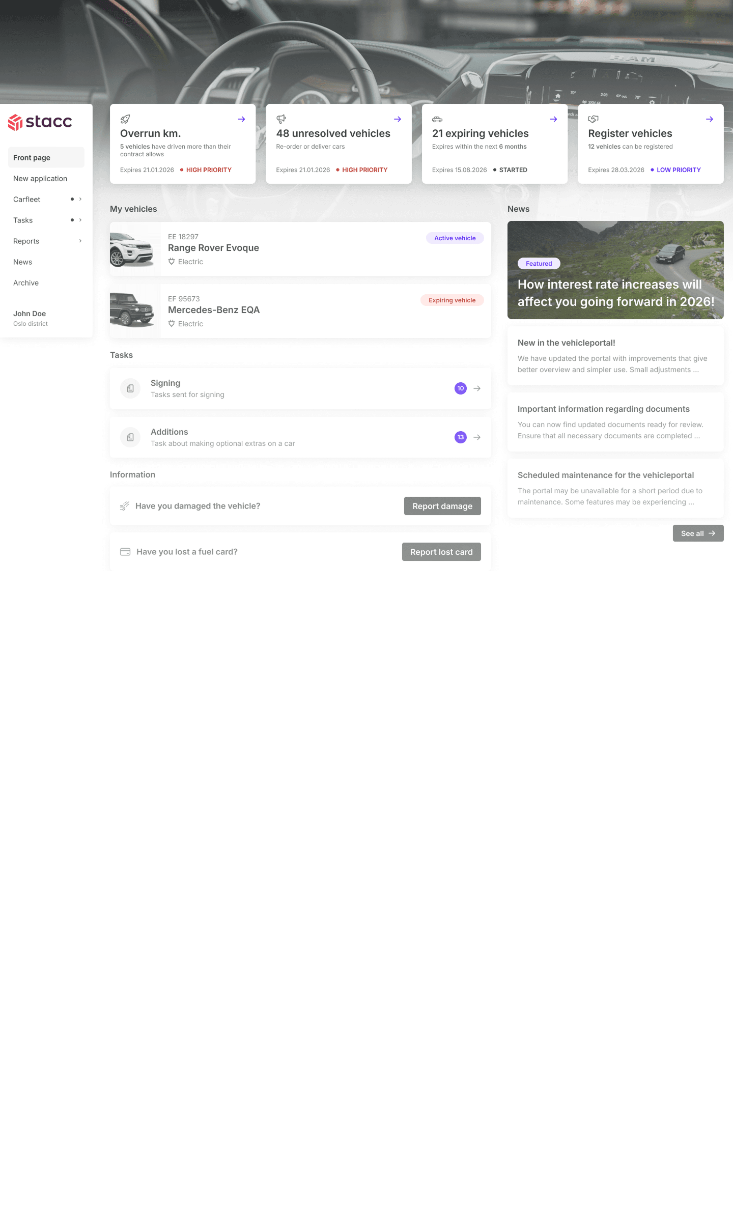Open the Mercedes-Benz EQA thumbnail
Viewport: 733px width, 1212px height.
(x=135, y=311)
